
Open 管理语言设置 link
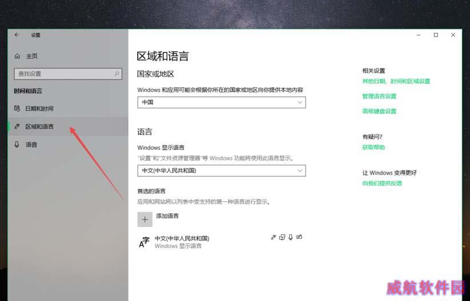[x=379, y=96]
